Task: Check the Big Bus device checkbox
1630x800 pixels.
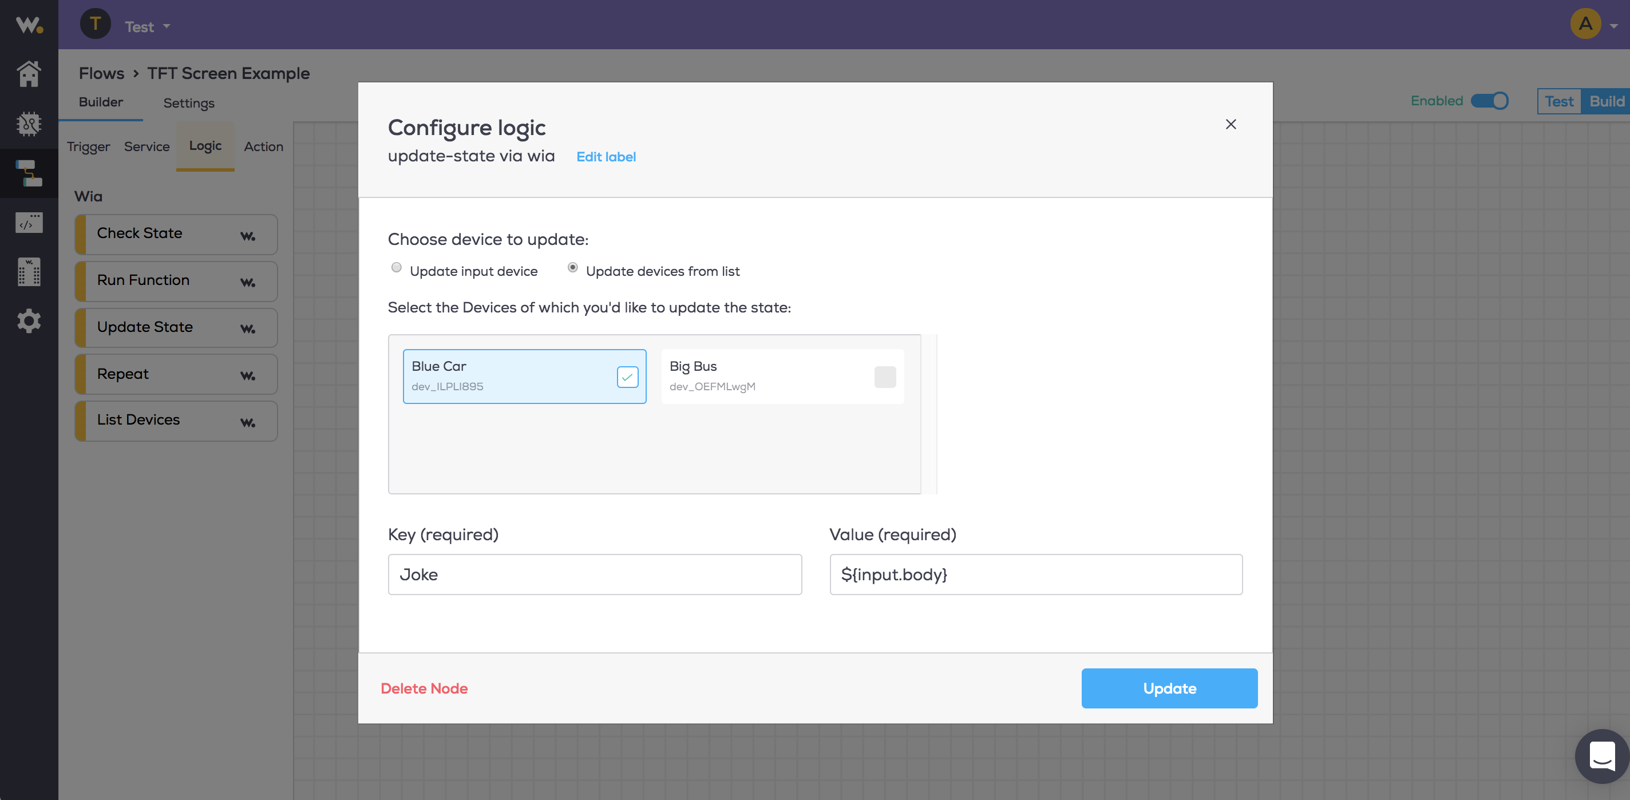Action: [885, 377]
